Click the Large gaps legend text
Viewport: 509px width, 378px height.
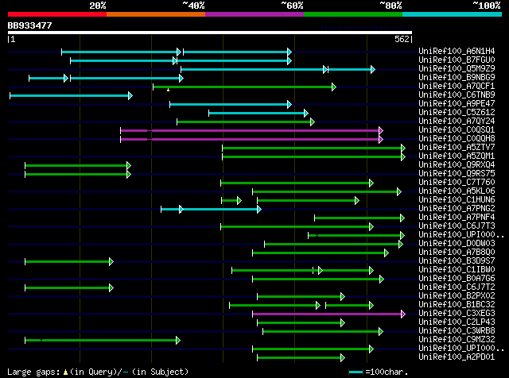98,372
